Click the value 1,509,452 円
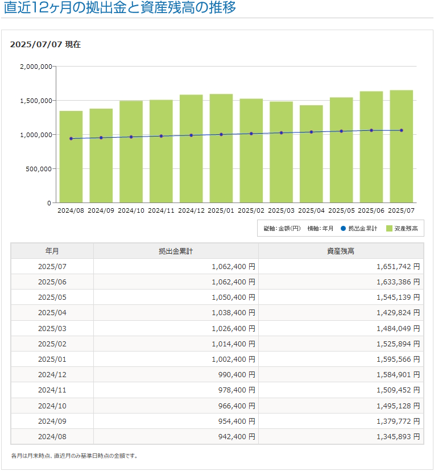Screen dimensions: 434x471 point(398,390)
